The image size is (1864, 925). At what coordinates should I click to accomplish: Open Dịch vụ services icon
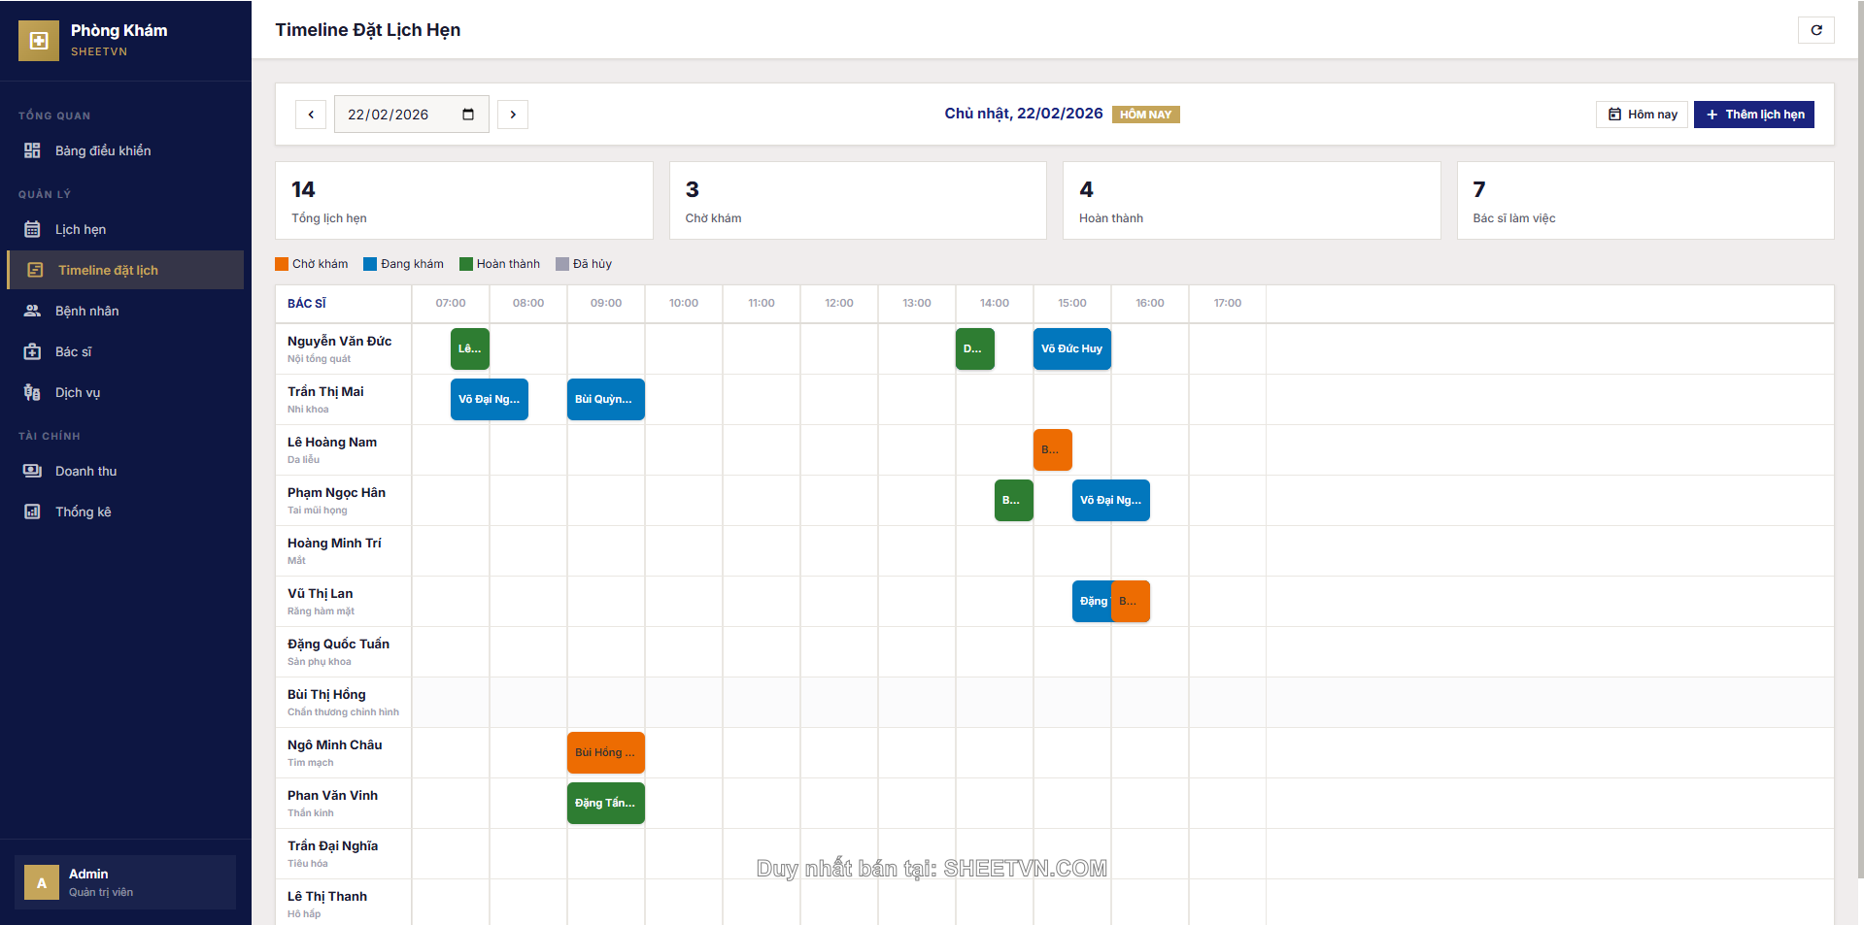32,392
